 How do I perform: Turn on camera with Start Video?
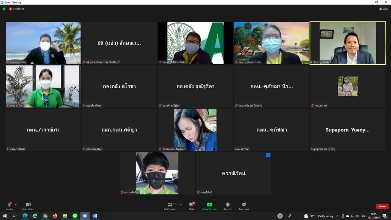(28, 205)
